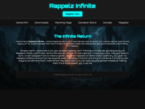Screen dimensions: 145x109
Task: Click the Register Now button
Action: tap(73, 14)
